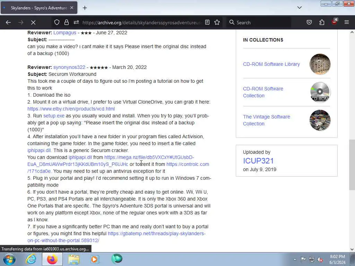Select the Skylanders - Spyro's Adventure tab

coord(39,8)
